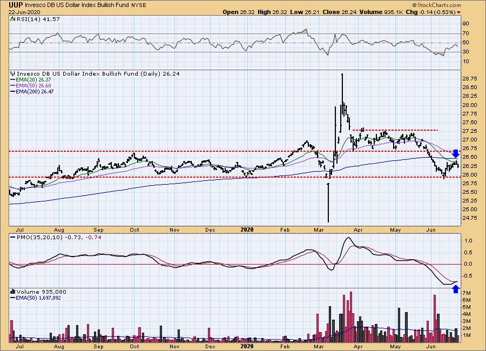Click the navy EMA(200) legend line
486x351 pixels.
(13, 91)
